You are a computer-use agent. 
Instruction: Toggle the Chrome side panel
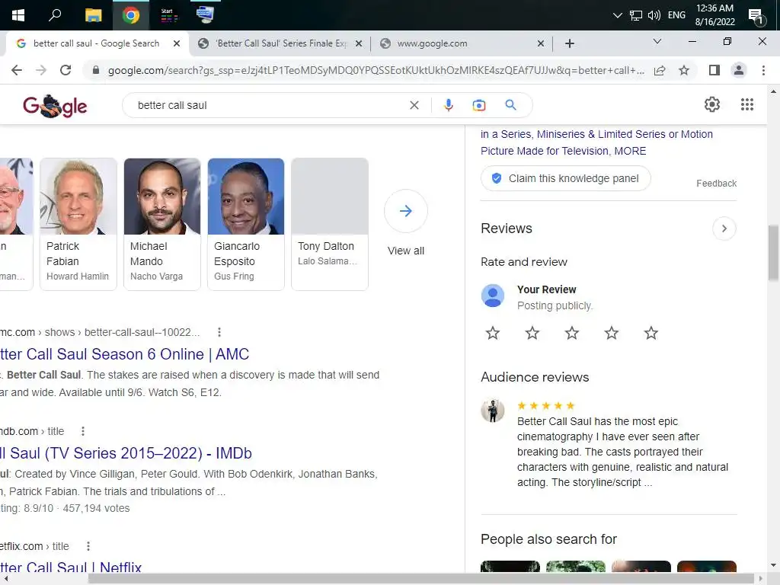point(714,70)
